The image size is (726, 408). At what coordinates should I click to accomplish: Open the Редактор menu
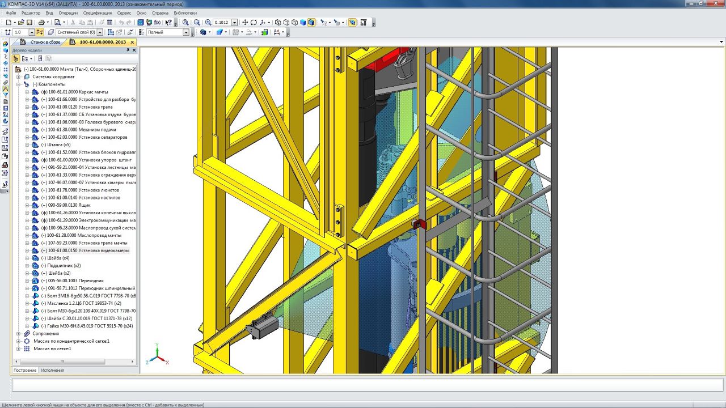[x=31, y=12]
